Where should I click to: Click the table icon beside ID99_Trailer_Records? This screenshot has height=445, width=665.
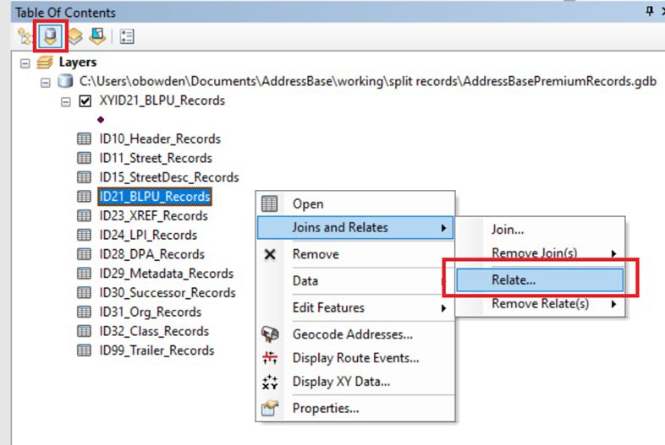(x=84, y=350)
